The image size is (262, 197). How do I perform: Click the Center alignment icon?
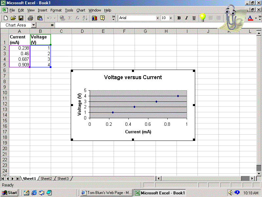(x=211, y=18)
